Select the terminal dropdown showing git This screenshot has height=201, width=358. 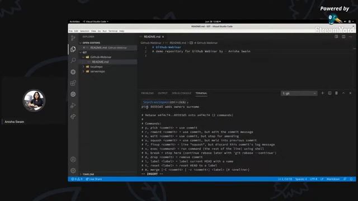click(x=299, y=93)
